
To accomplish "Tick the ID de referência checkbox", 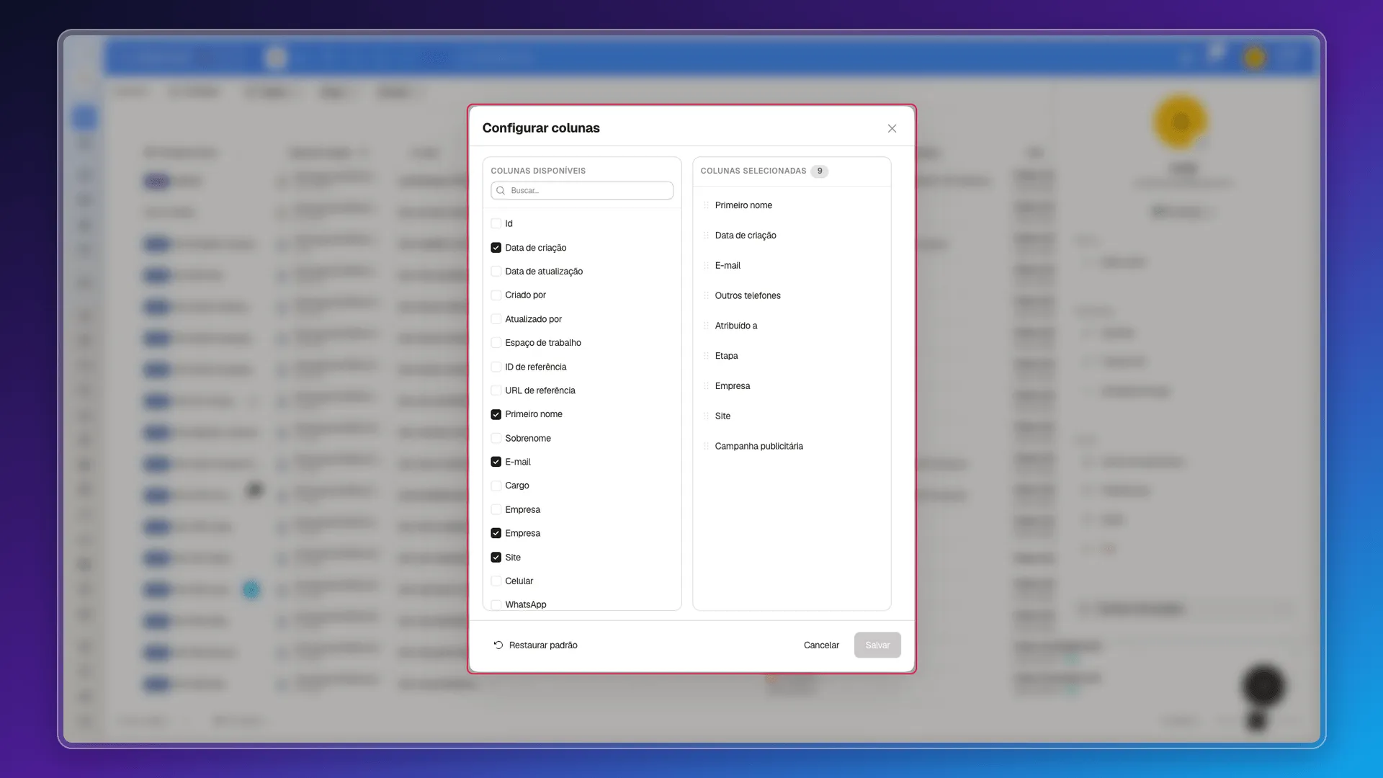I will (x=496, y=367).
